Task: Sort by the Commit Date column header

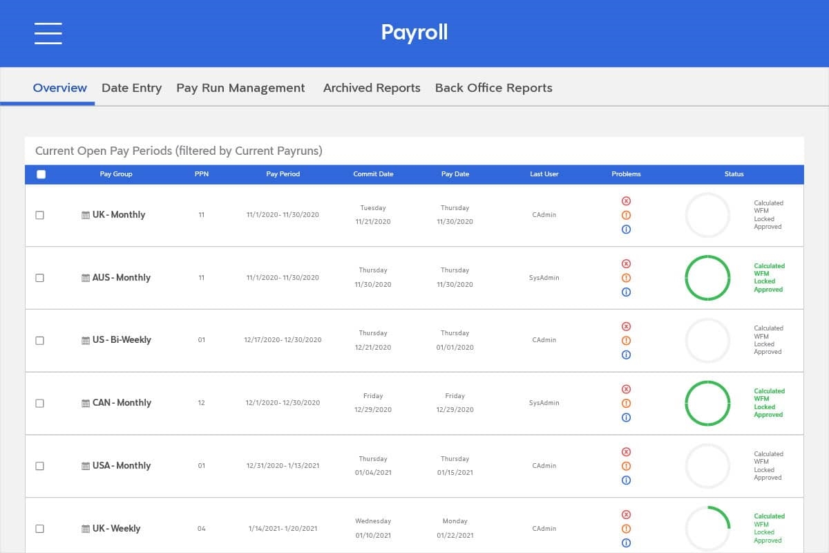Action: (x=373, y=174)
